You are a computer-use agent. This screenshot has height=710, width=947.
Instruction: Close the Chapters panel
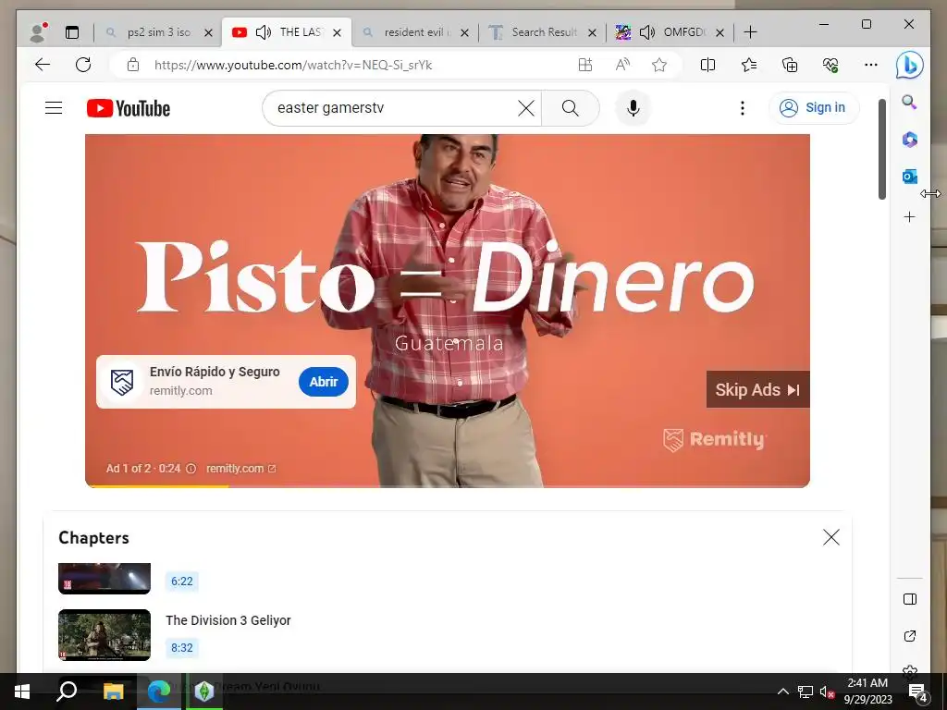[x=831, y=537]
